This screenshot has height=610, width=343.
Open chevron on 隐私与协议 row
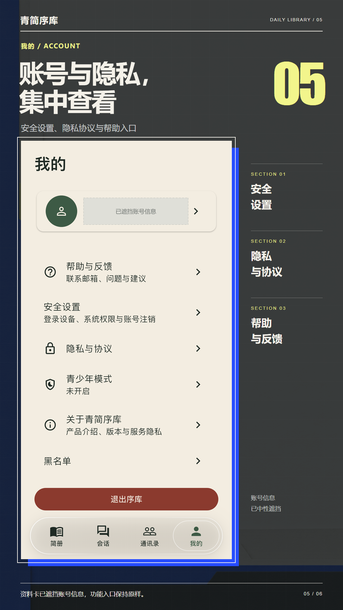pyautogui.click(x=198, y=349)
